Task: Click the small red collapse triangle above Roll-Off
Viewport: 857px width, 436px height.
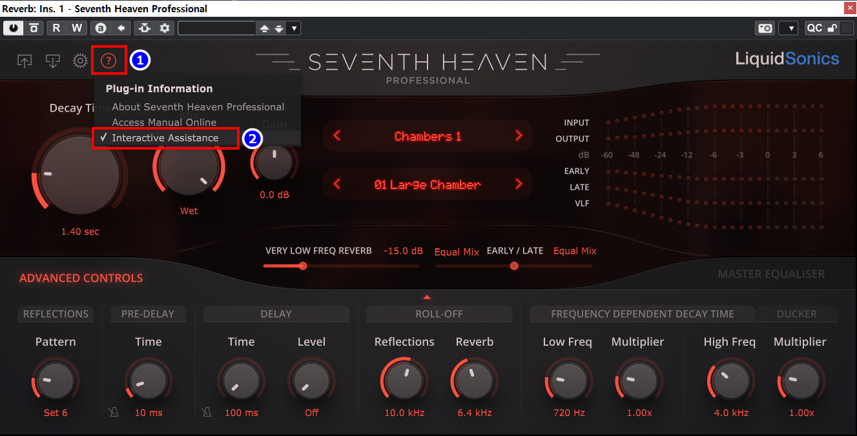Action: tap(427, 297)
